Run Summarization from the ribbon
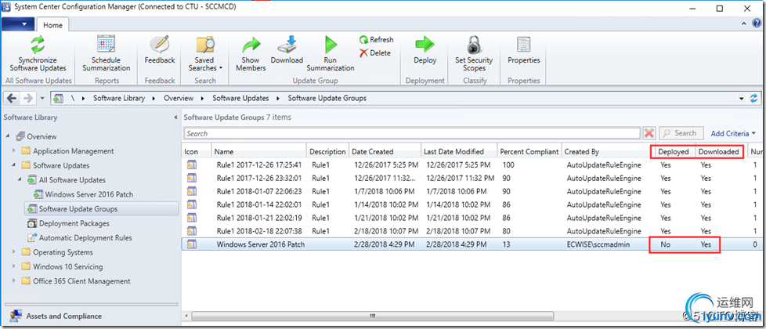The width and height of the screenshot is (766, 329). click(x=331, y=54)
